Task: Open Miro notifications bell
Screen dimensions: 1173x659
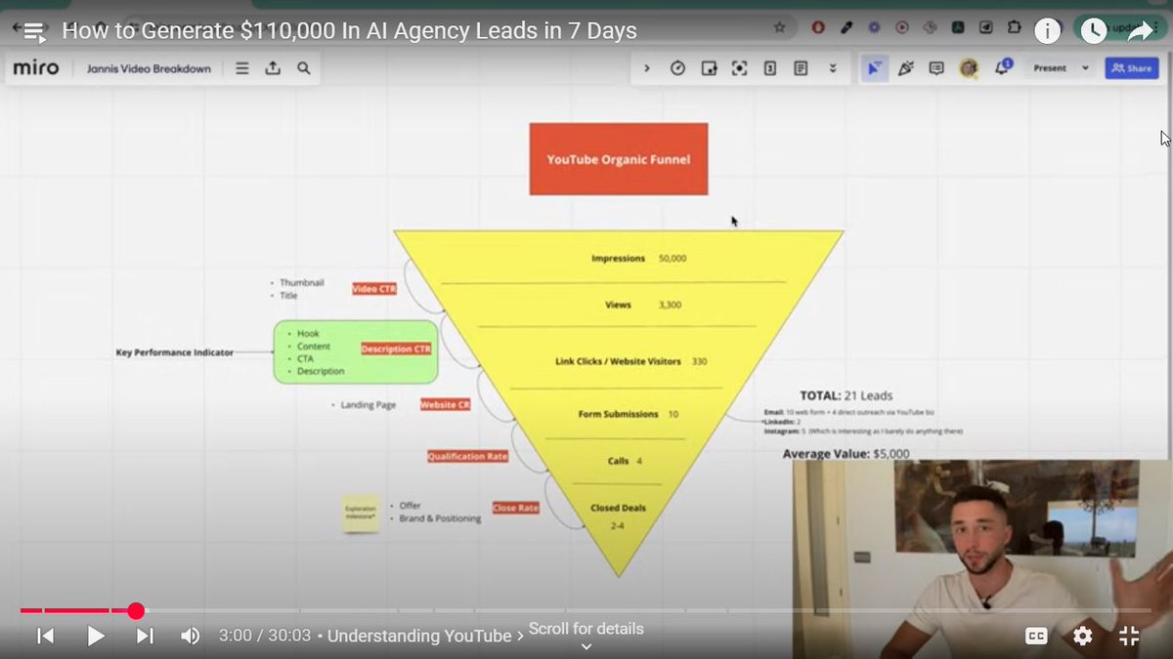Action: point(1002,68)
